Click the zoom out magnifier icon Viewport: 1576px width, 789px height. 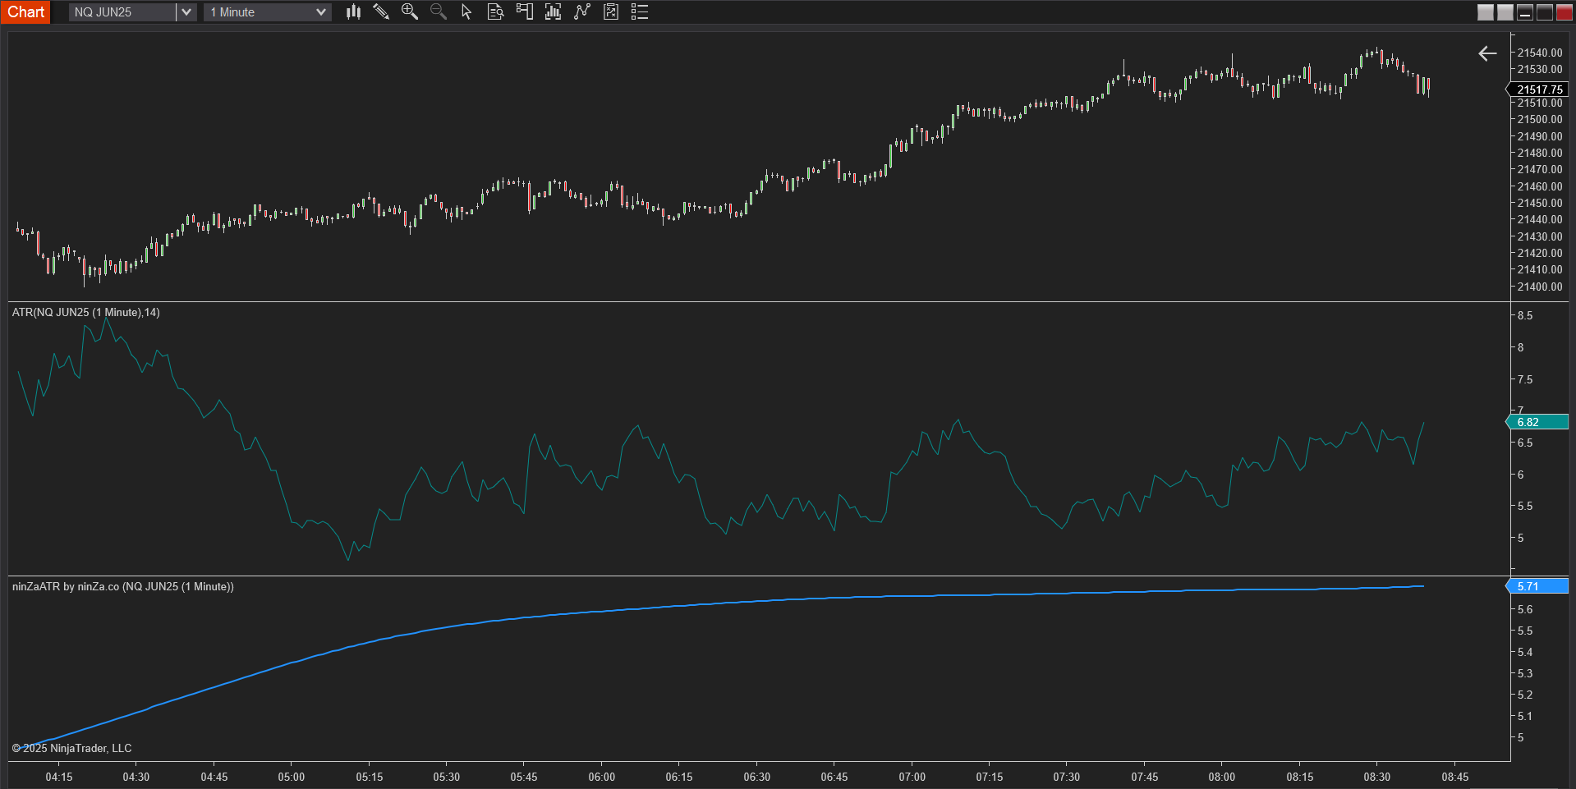click(x=439, y=11)
